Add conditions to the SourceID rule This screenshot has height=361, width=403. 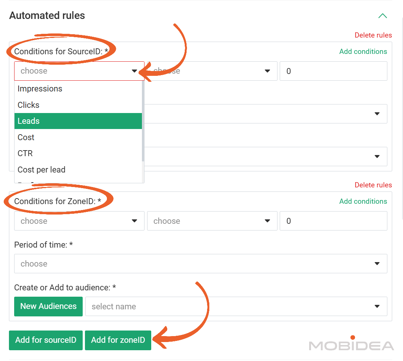(363, 52)
